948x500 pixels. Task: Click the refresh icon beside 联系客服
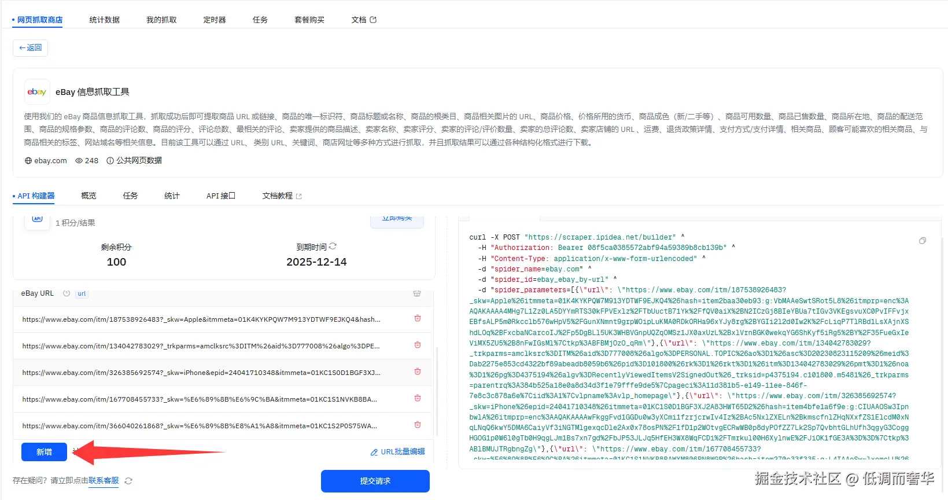[x=128, y=481]
